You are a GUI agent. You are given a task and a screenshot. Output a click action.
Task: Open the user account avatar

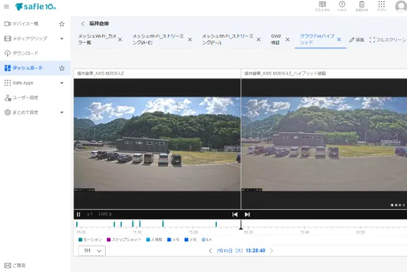tap(401, 7)
